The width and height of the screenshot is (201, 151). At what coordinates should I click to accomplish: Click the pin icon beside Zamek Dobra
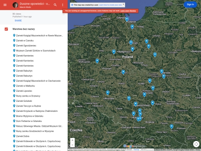pyautogui.click(x=14, y=136)
